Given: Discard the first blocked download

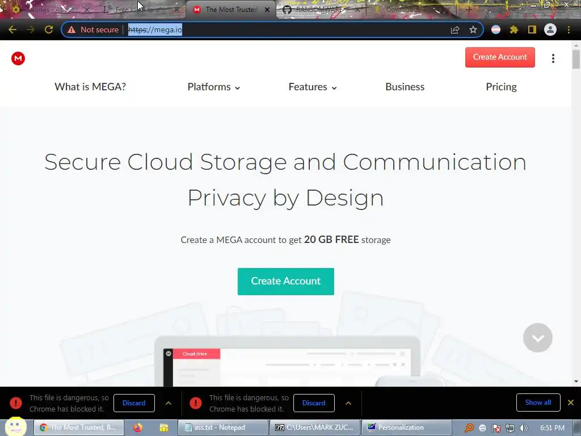Looking at the screenshot, I should [134, 403].
